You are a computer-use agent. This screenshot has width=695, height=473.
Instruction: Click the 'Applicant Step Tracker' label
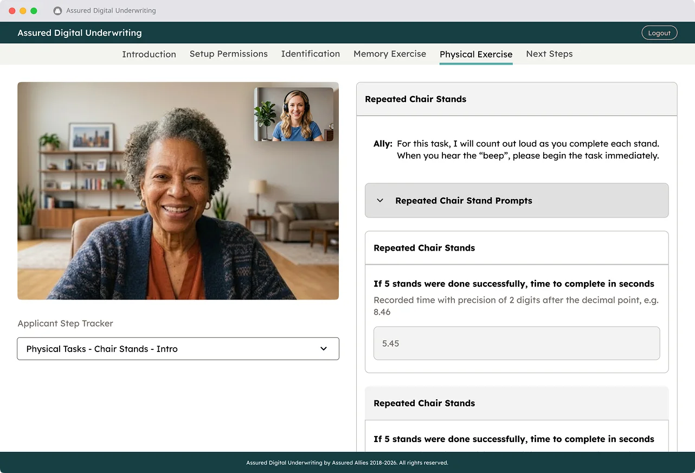pyautogui.click(x=65, y=323)
